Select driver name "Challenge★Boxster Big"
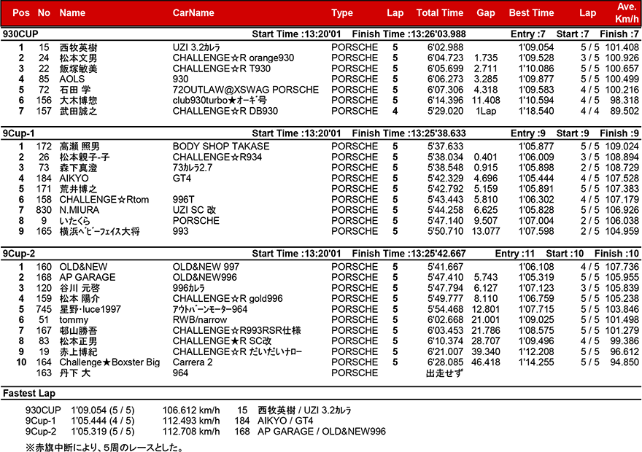642x452 pixels. point(109,362)
